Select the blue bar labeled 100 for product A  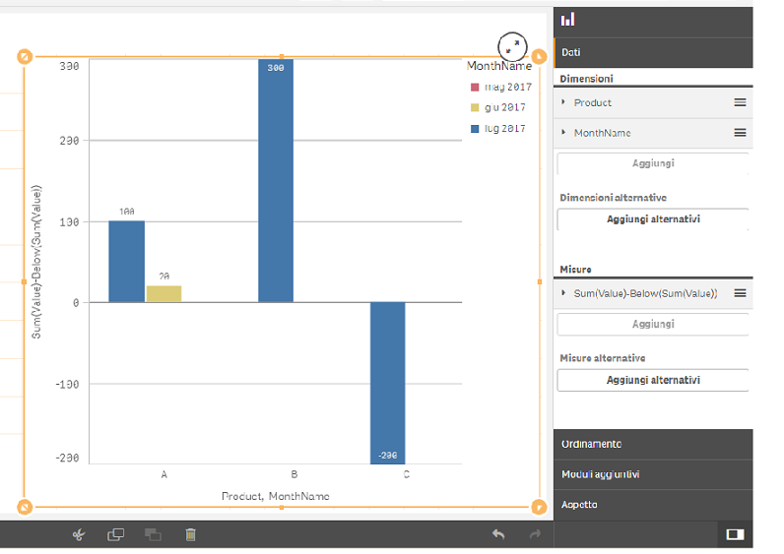[126, 262]
